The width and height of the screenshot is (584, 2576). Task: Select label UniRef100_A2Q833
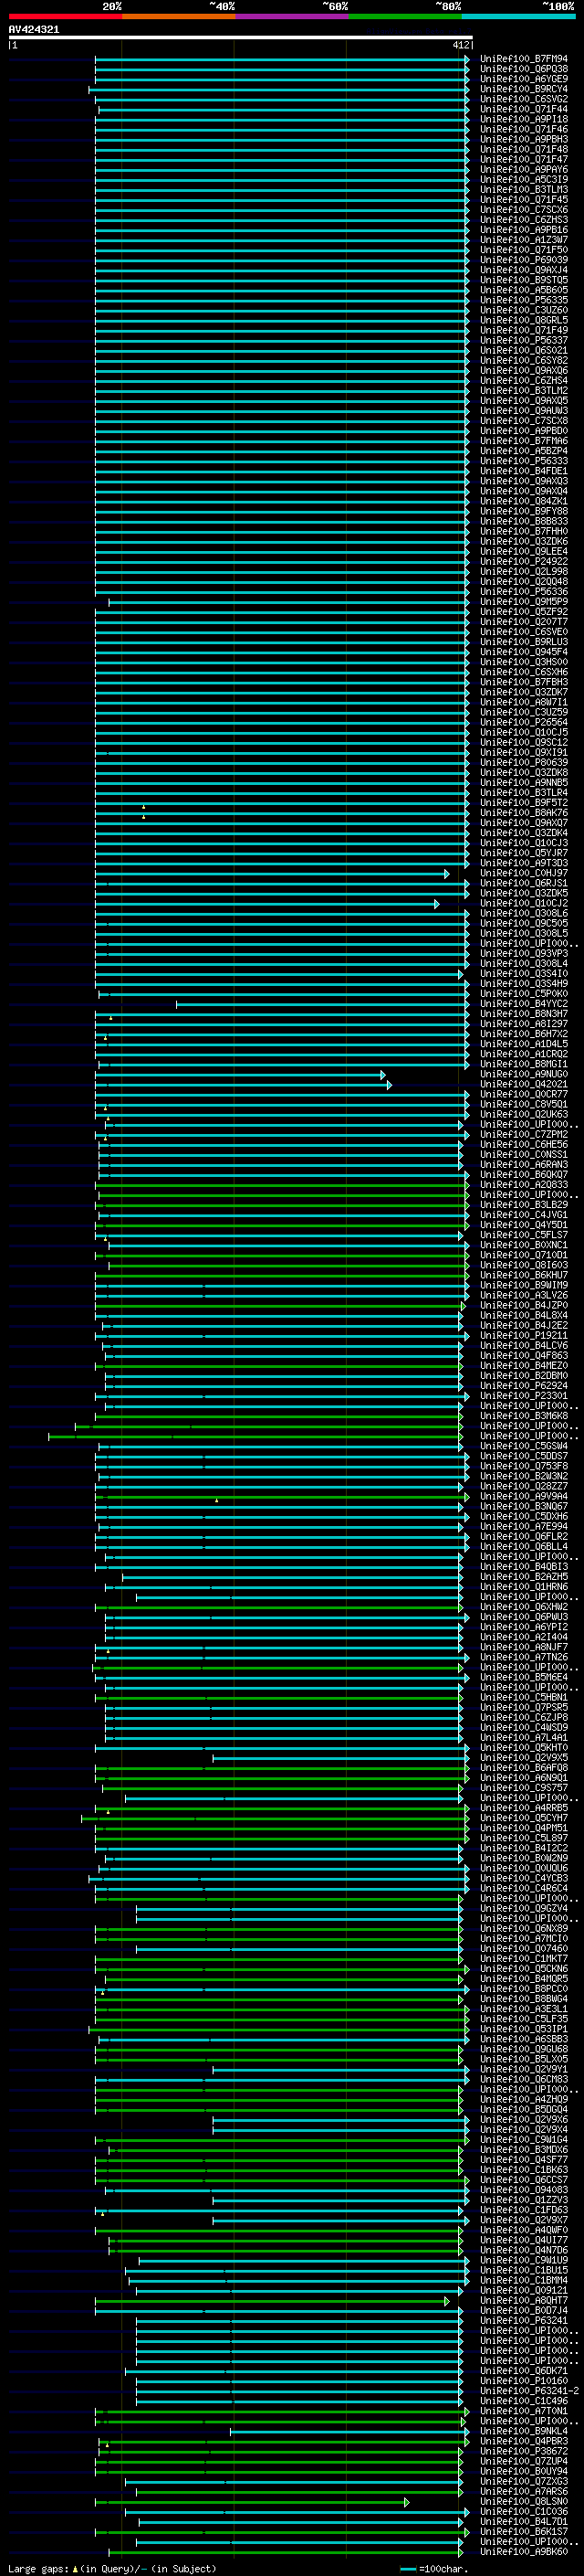coord(524,1185)
